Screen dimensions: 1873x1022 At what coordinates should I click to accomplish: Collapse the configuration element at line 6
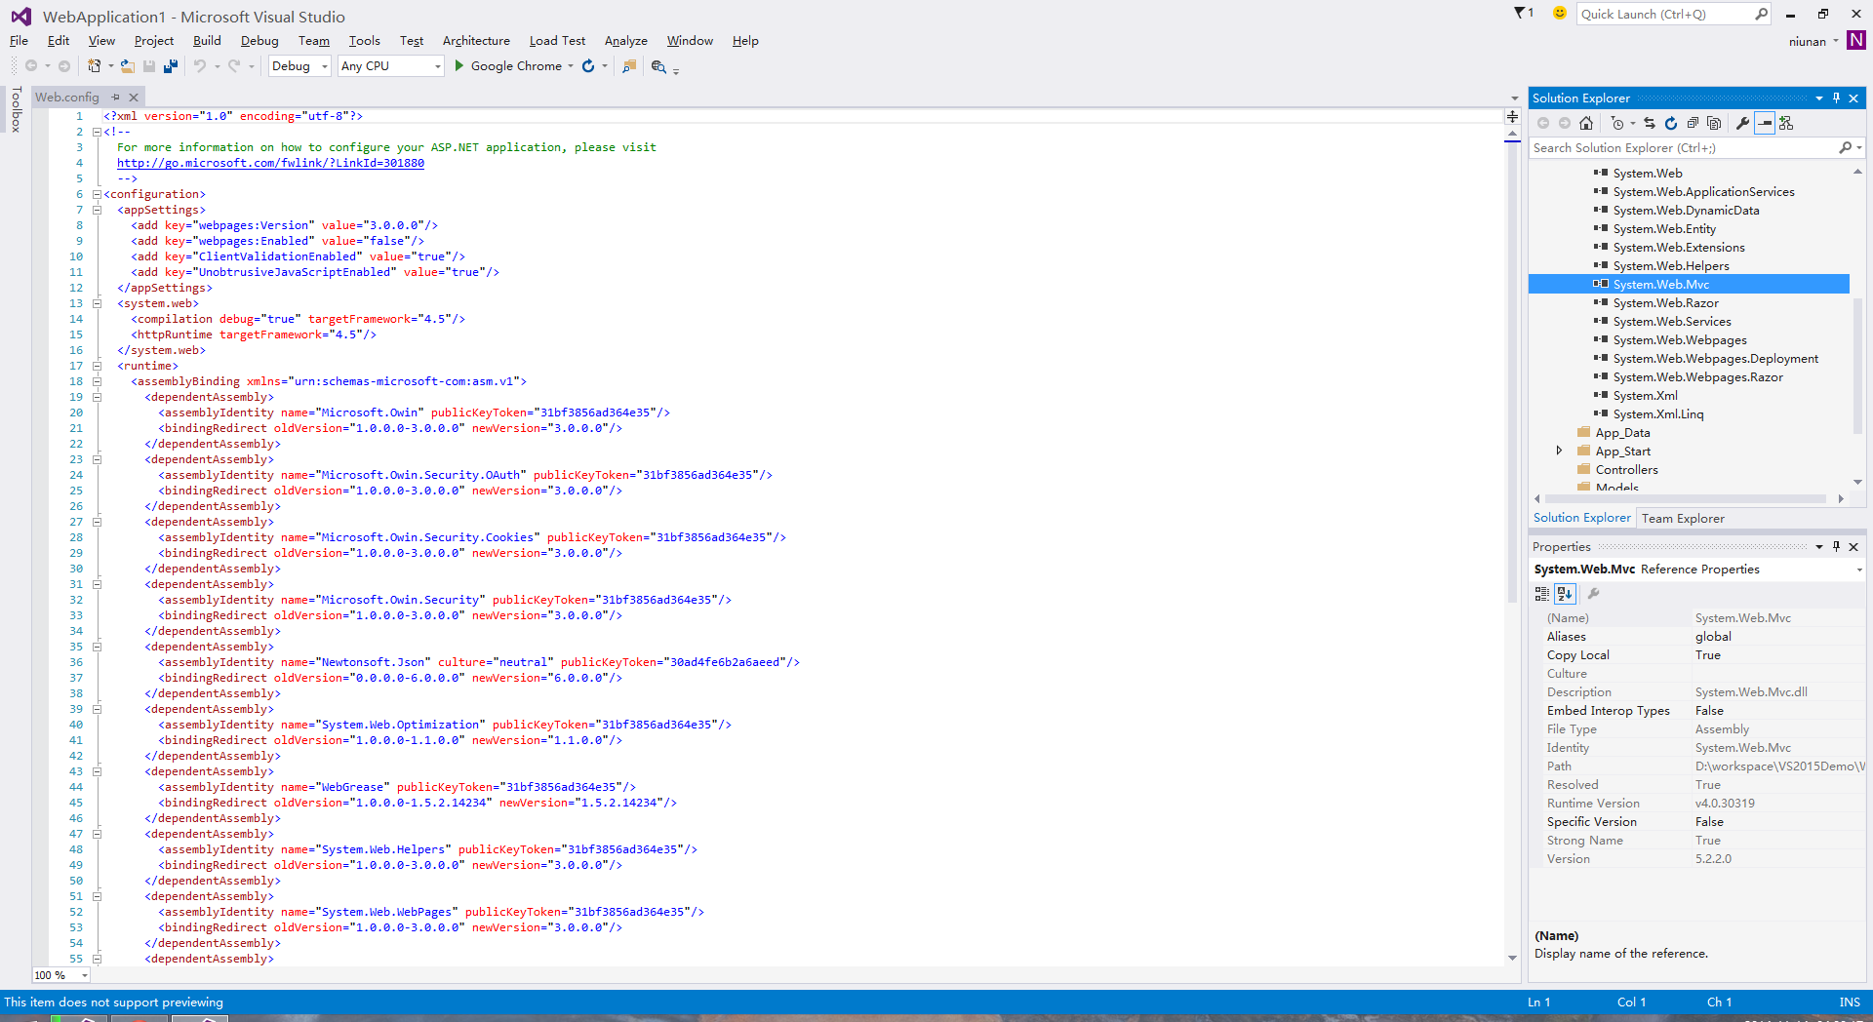(97, 194)
